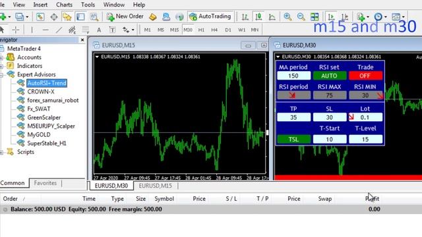422x237 pixels.
Task: Toggle the red Trade OFF button
Action: [365, 76]
